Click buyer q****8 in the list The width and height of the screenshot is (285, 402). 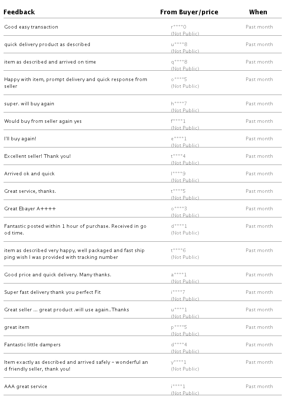pos(179,62)
